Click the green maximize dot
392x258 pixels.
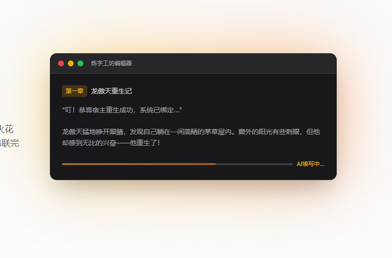(80, 63)
